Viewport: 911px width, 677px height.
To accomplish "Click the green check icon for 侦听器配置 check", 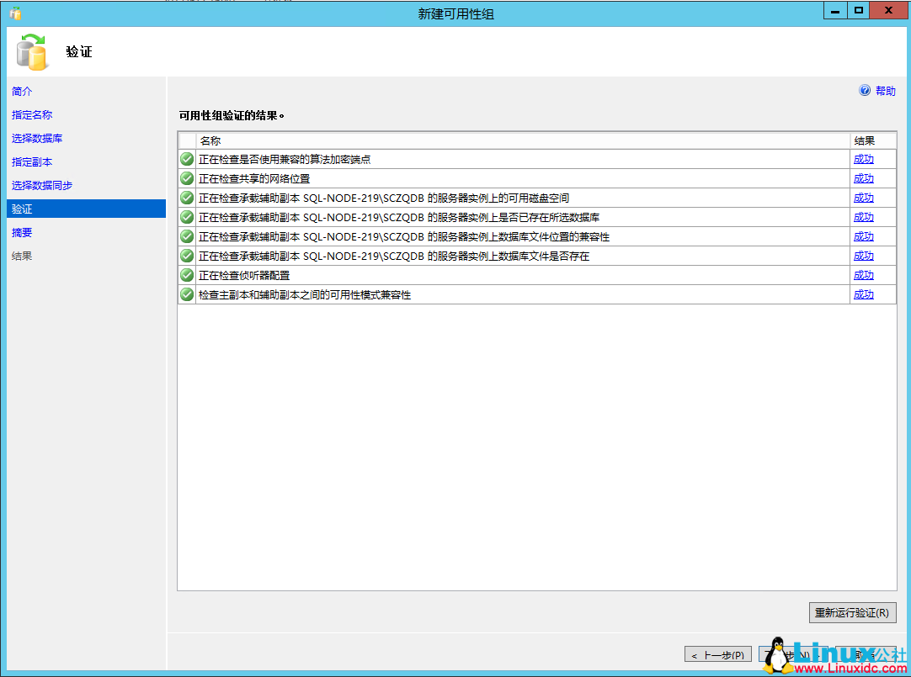I will tap(186, 274).
